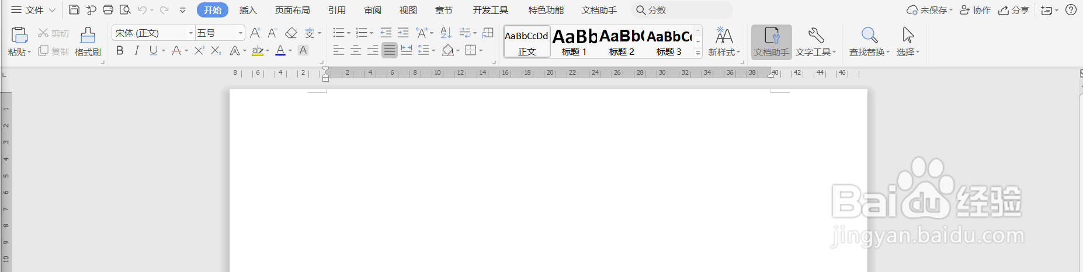This screenshot has width=1083, height=272.
Task: Apply yellow text highlight color
Action: [258, 51]
